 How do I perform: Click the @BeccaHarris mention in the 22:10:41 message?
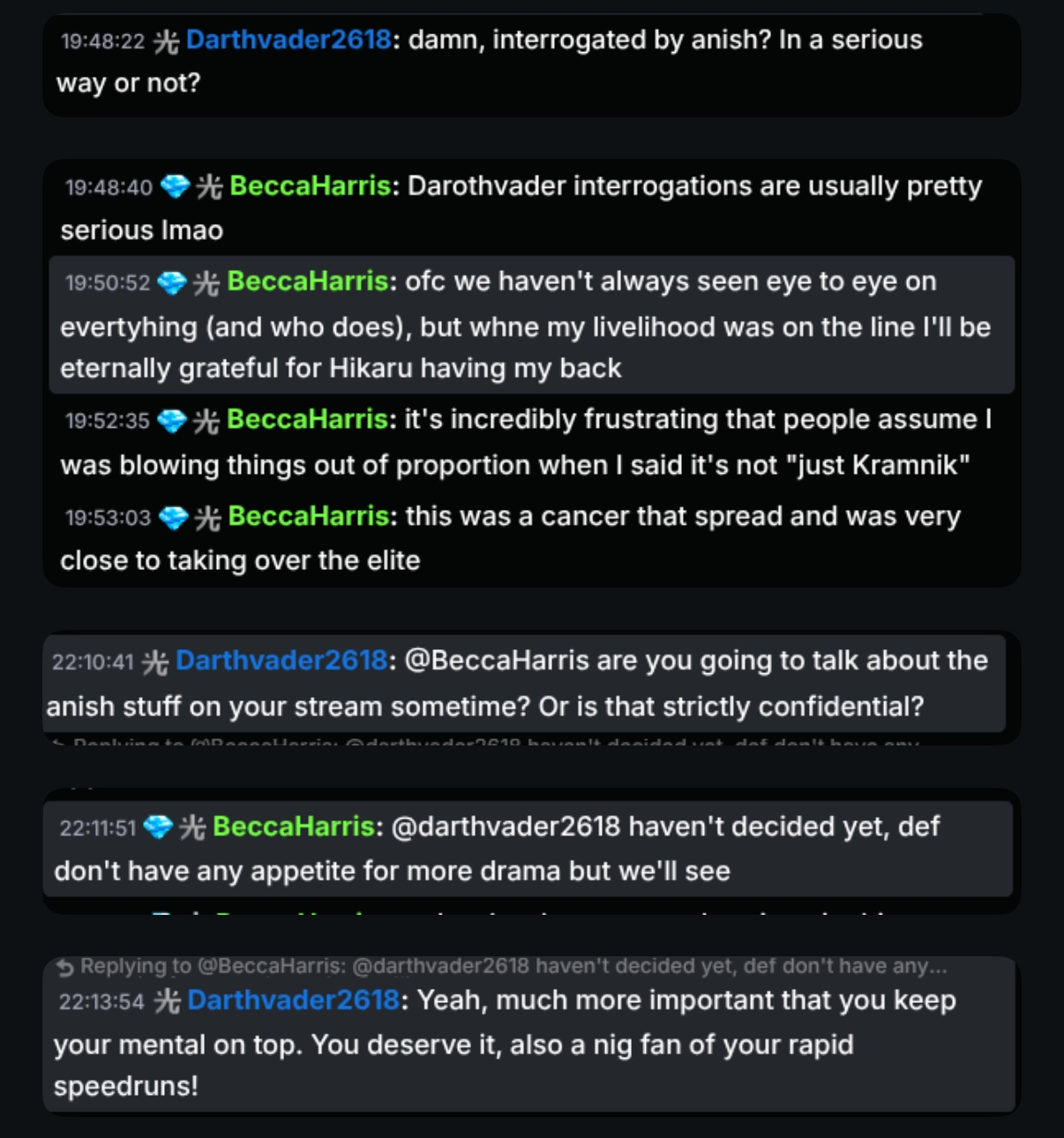tap(496, 661)
